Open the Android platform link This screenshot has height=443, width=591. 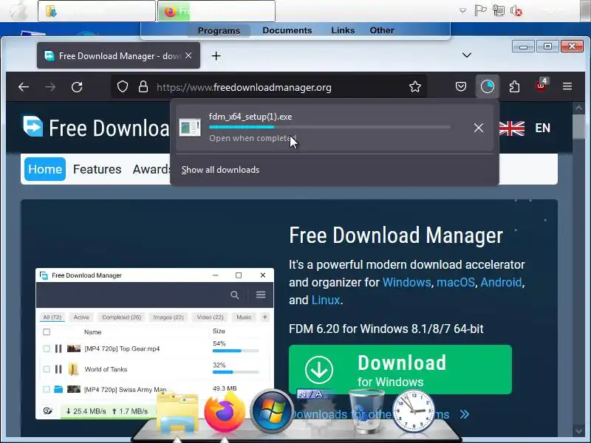coord(501,282)
